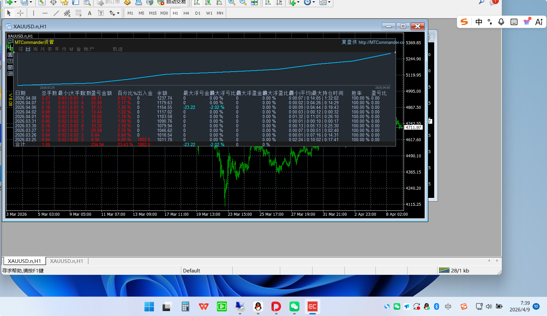
Task: Open the Windows Start menu
Action: point(149,307)
